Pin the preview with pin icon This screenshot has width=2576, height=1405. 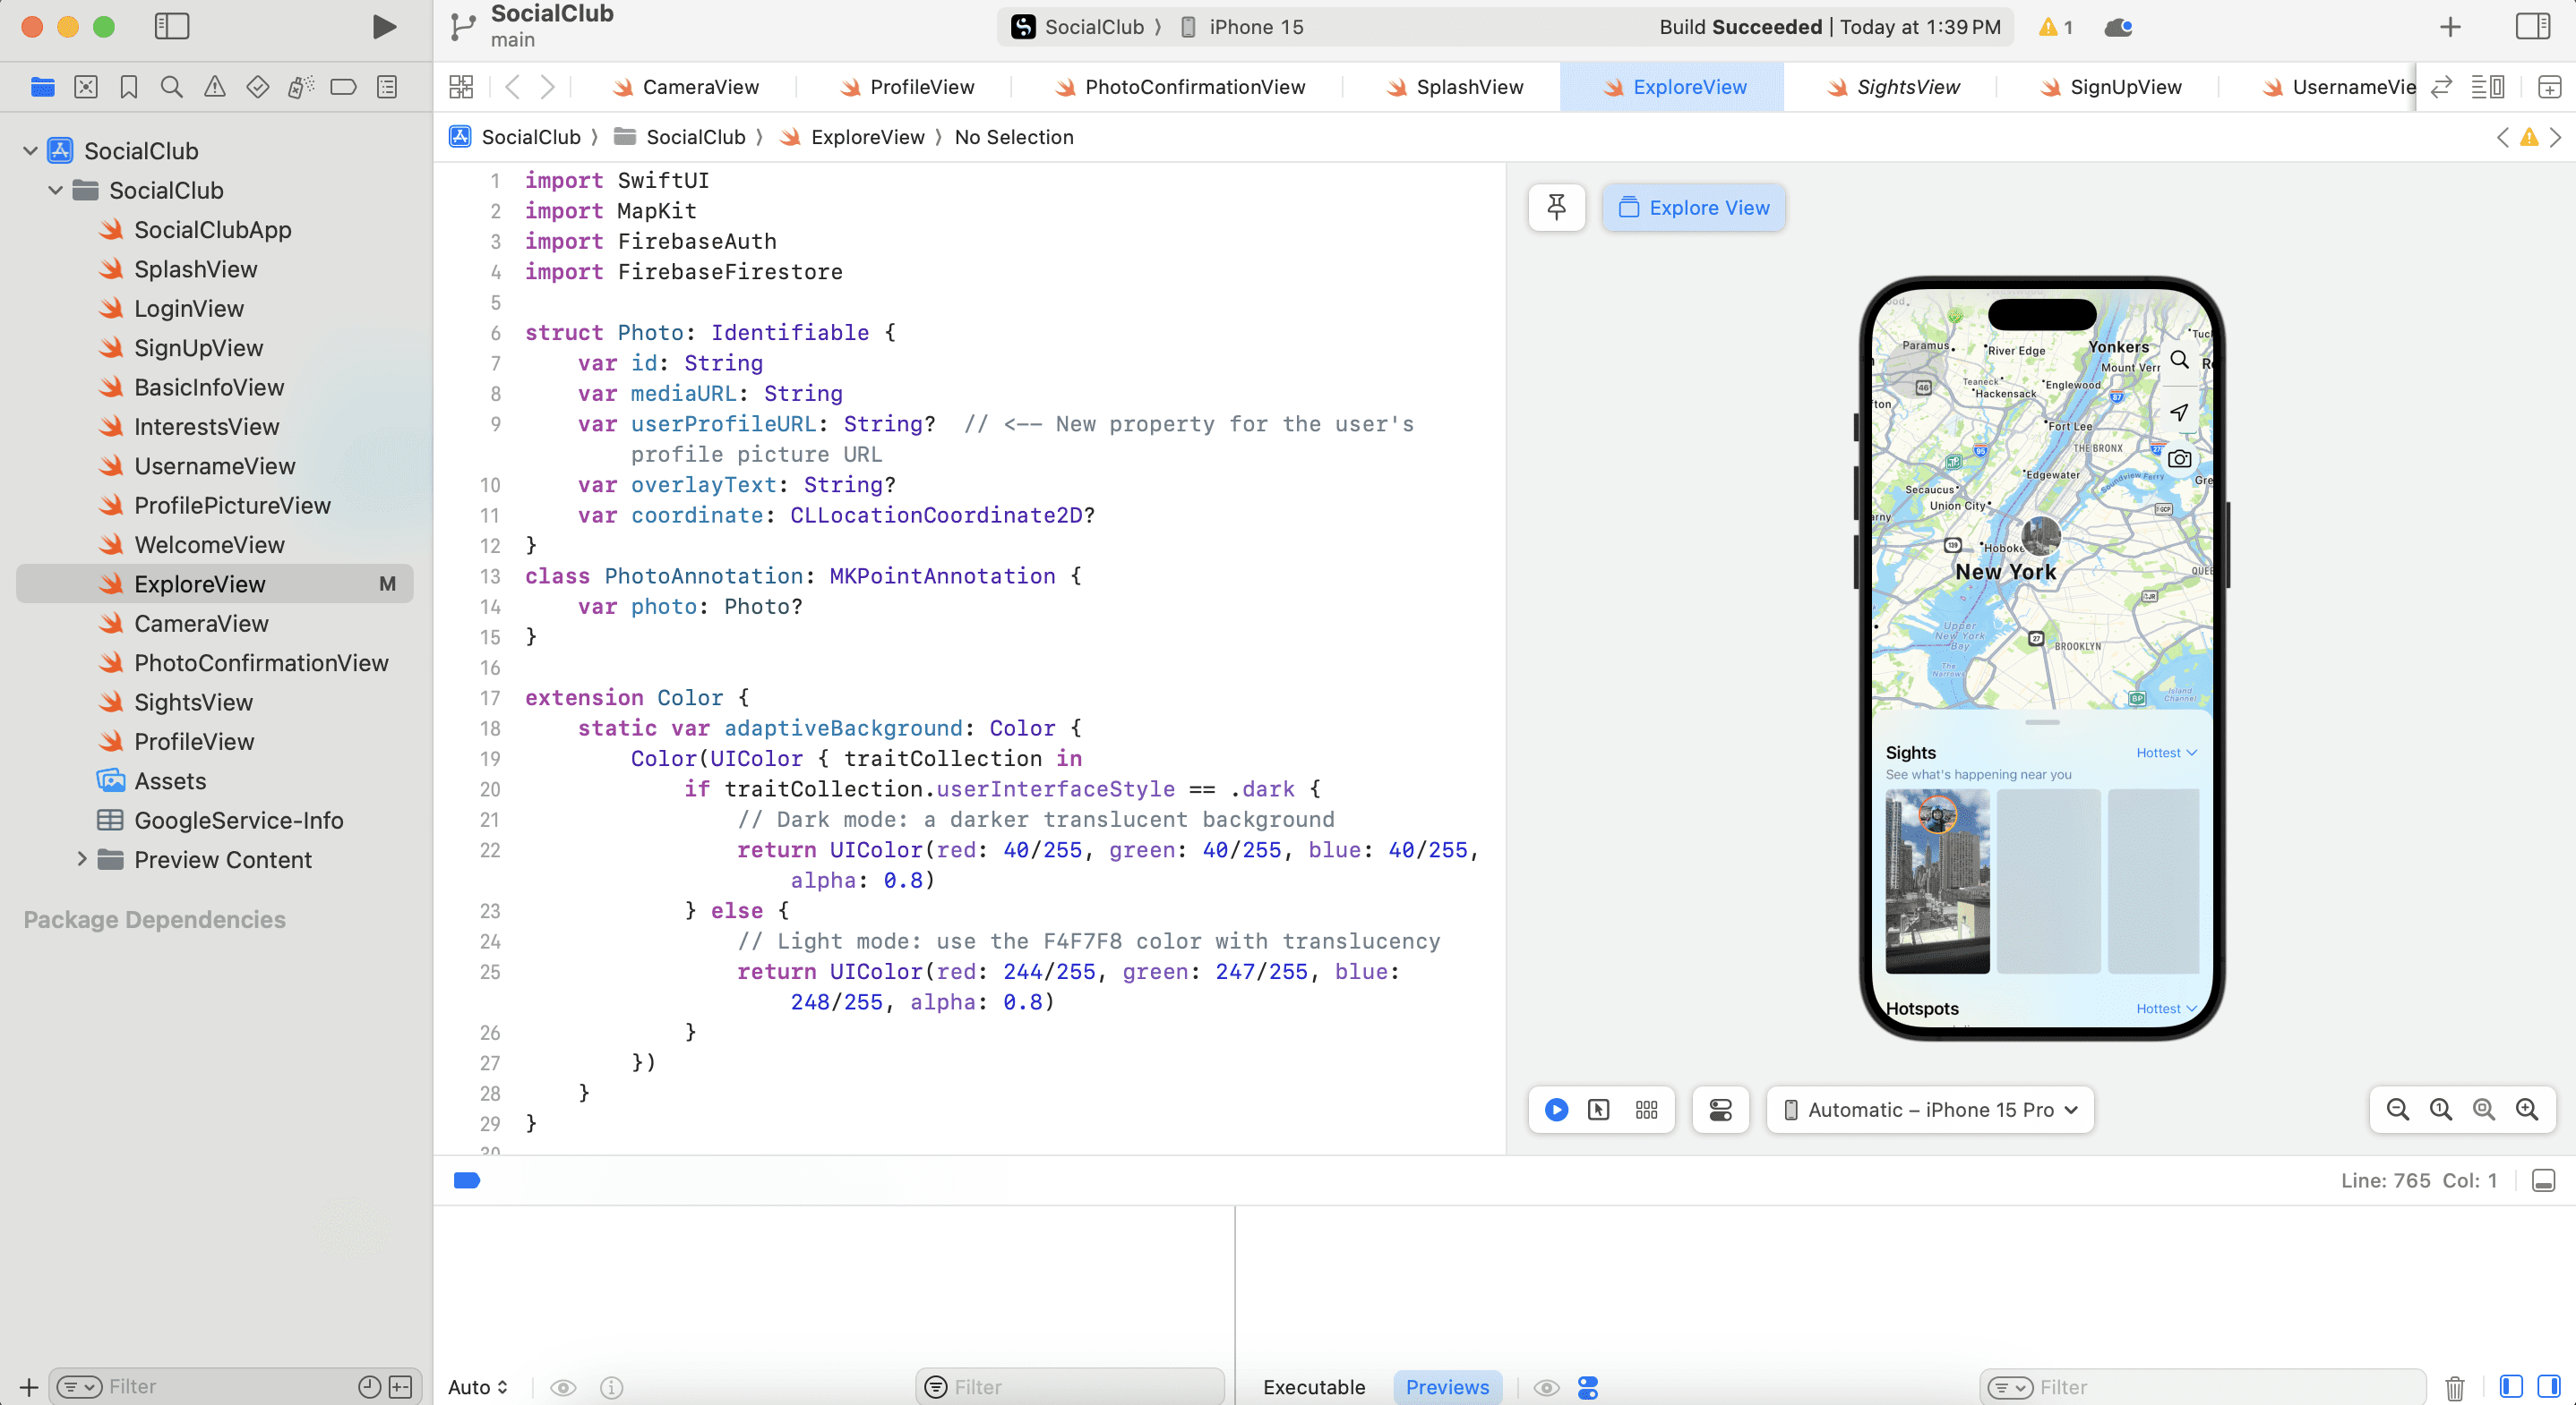point(1556,208)
